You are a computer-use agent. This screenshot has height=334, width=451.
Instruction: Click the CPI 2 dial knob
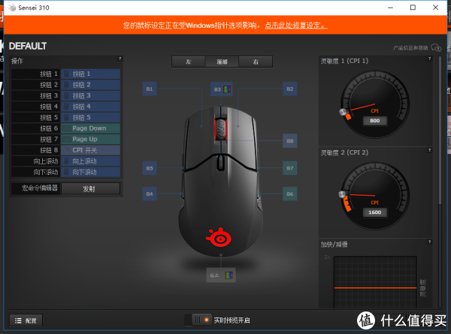(x=342, y=194)
